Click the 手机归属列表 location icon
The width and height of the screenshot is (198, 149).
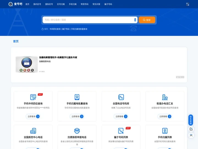click(x=165, y=131)
